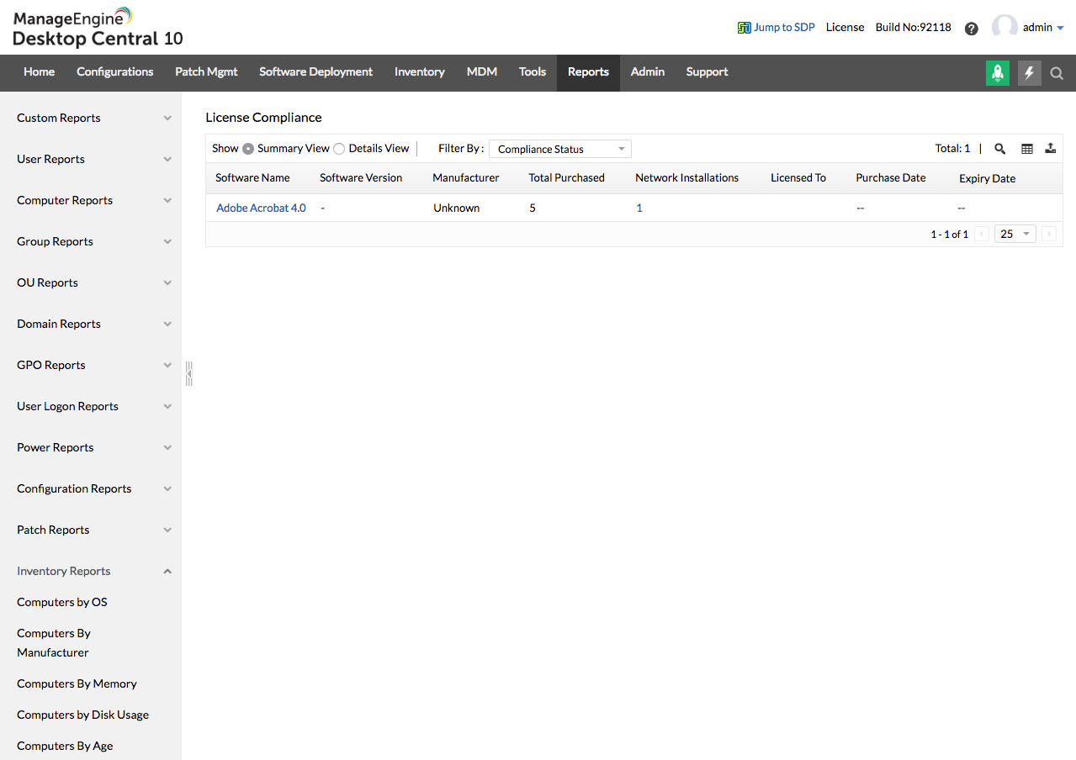The height and width of the screenshot is (760, 1076).
Task: Open the Home tab
Action: (39, 72)
